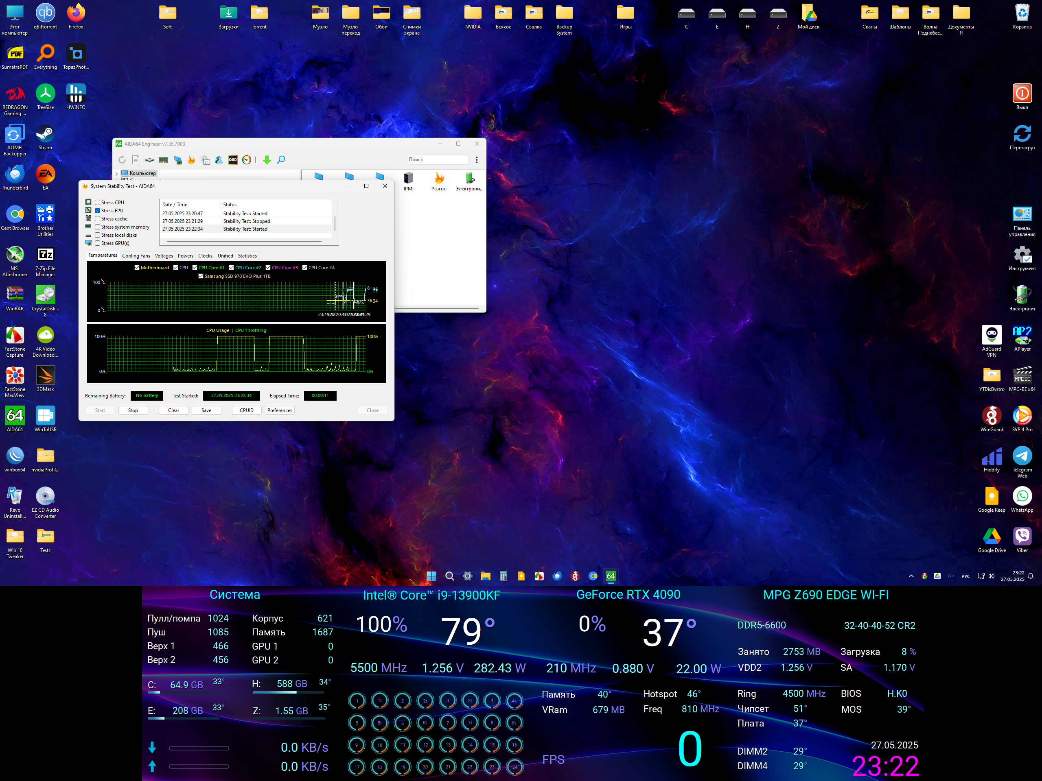Expand hidden system tray icons chevron
1042x781 pixels.
coord(911,576)
